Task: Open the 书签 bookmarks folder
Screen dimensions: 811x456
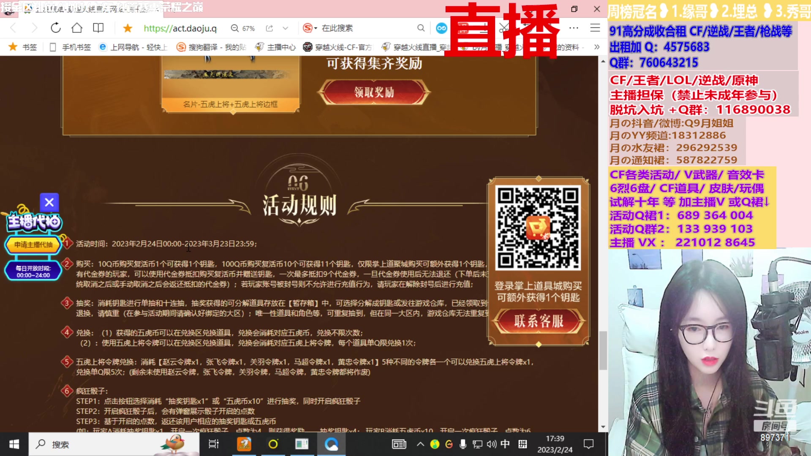Action: 23,47
